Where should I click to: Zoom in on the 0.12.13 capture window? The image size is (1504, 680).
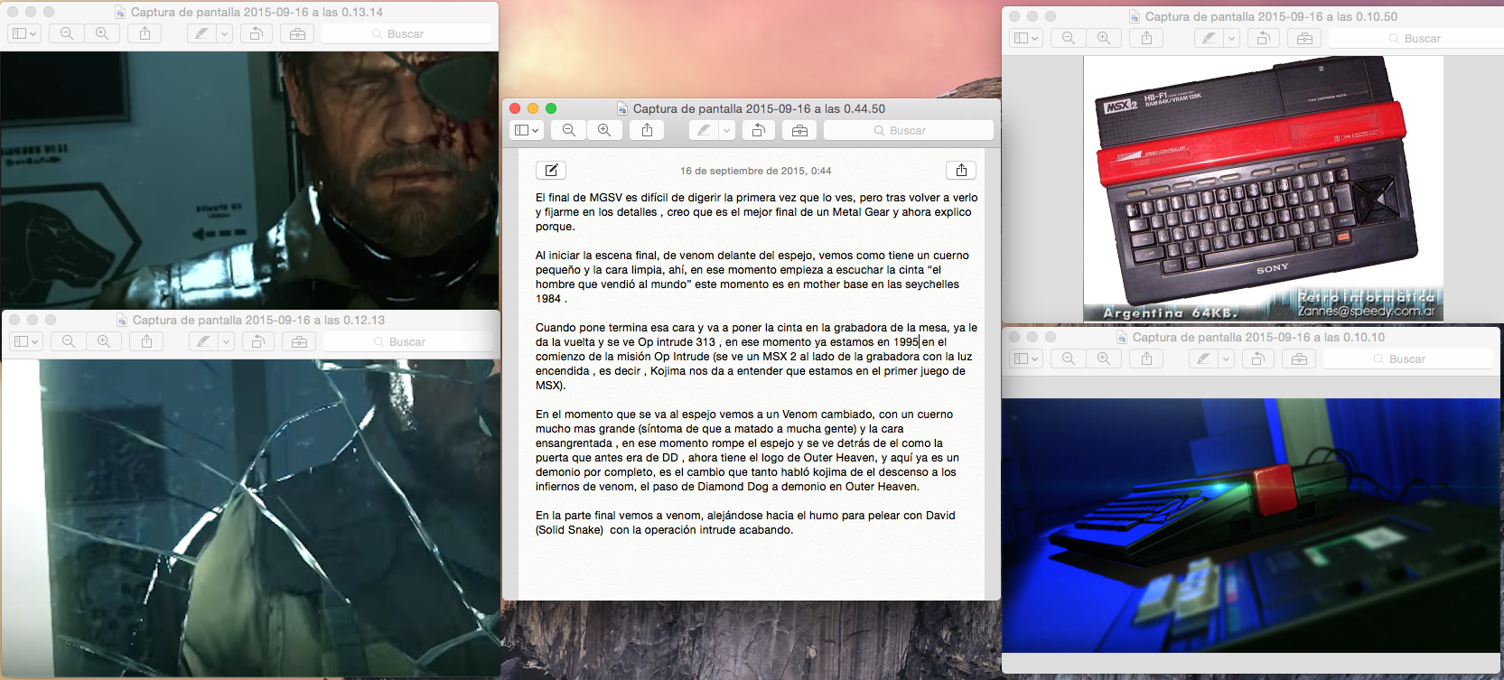[x=104, y=341]
